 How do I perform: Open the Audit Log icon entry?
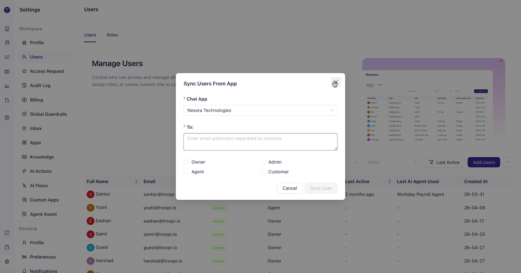click(24, 86)
